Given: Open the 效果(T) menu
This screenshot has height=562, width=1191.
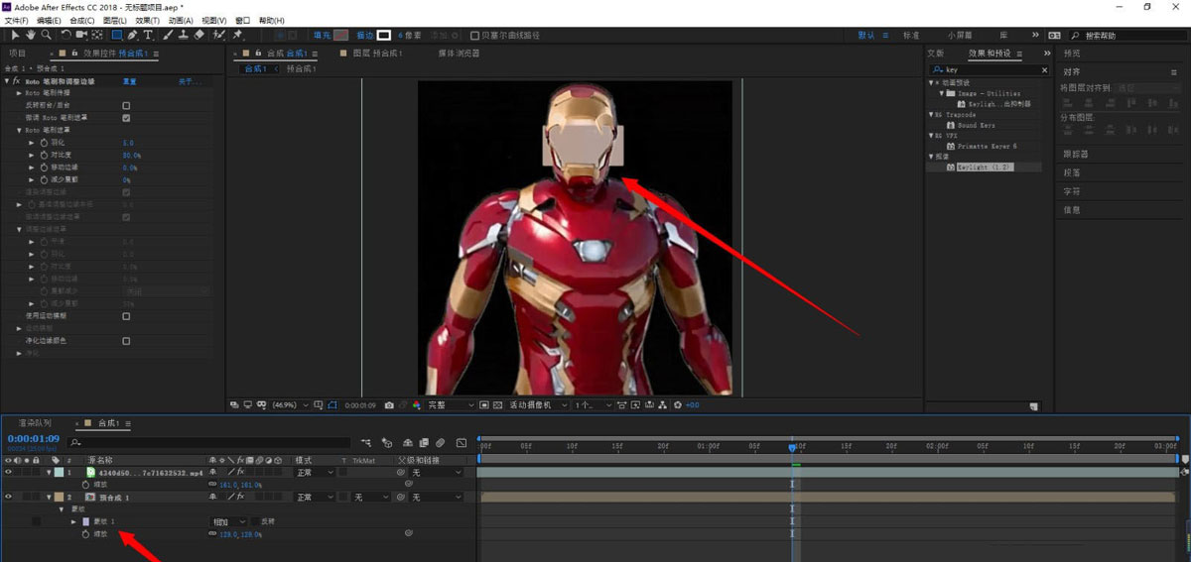Looking at the screenshot, I should [x=147, y=20].
